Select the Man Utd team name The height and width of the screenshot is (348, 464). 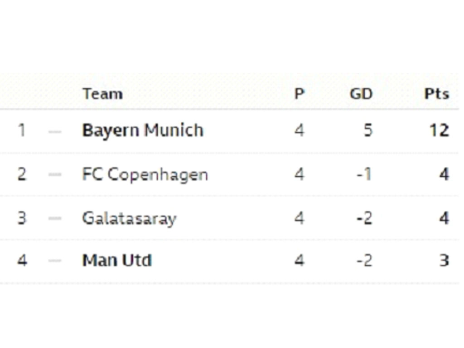[x=117, y=261]
